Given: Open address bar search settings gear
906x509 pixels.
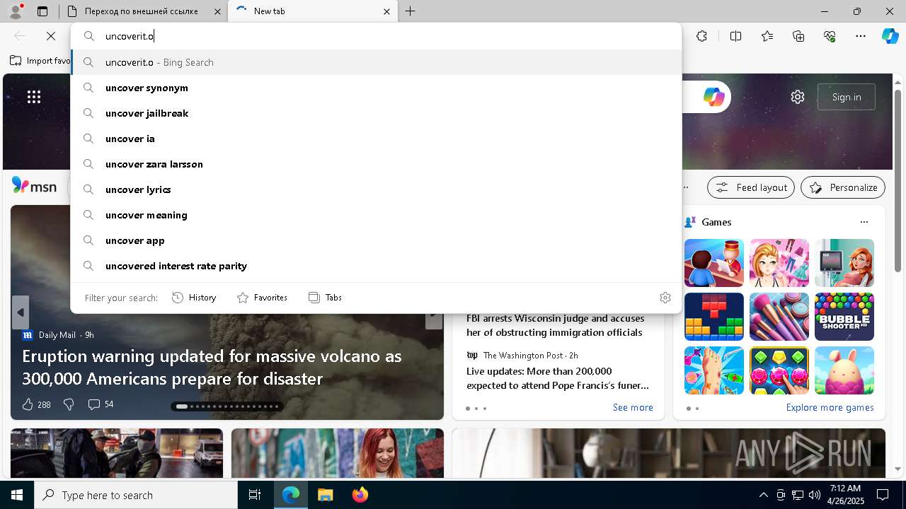Looking at the screenshot, I should tap(665, 298).
